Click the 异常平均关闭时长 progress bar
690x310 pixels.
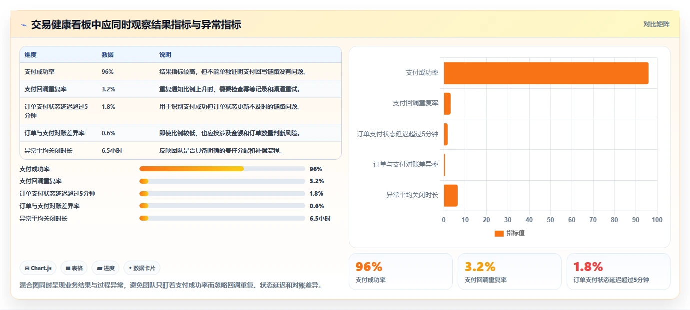tap(222, 218)
